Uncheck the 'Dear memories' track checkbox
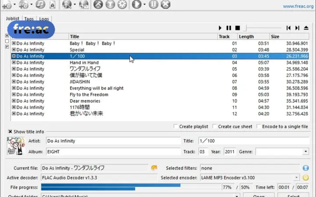The width and height of the screenshot is (316, 197). tap(14, 101)
